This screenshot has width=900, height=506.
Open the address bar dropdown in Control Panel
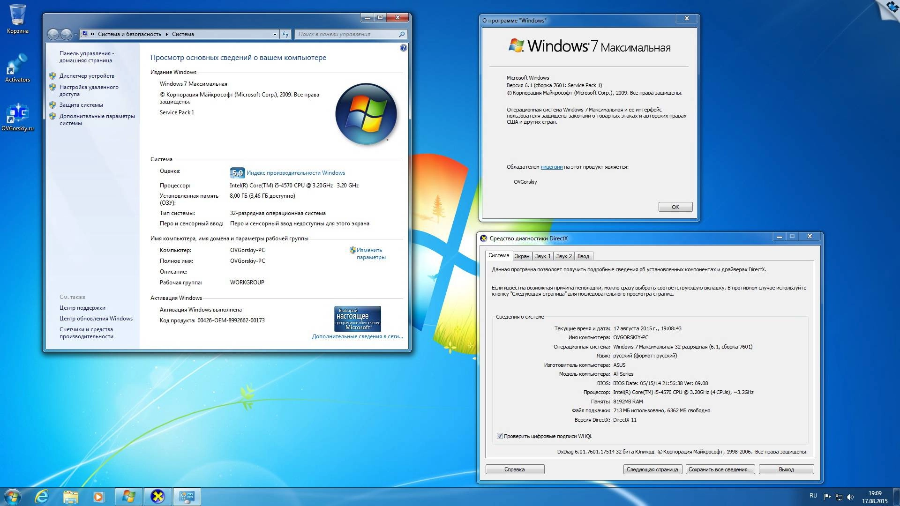point(274,34)
